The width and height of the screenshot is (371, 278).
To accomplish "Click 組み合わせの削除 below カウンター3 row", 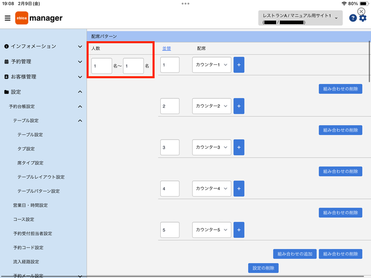I will pyautogui.click(x=340, y=171).
